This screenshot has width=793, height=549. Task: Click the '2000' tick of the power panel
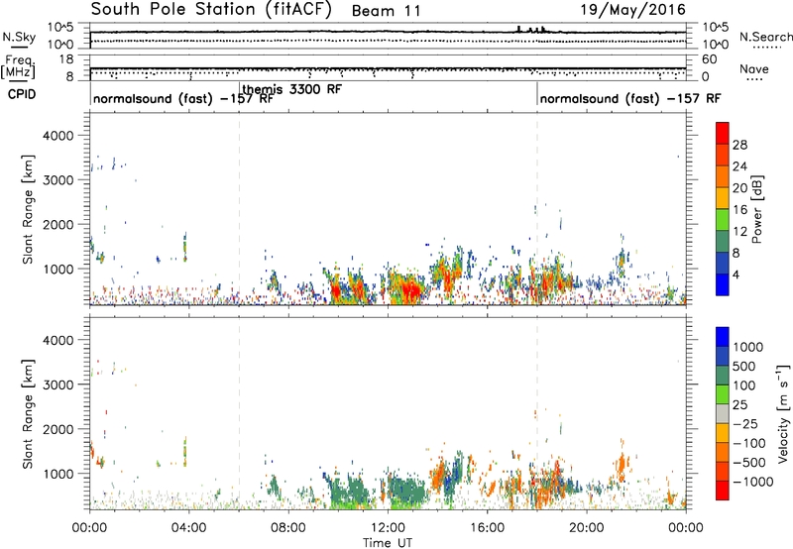[57, 224]
